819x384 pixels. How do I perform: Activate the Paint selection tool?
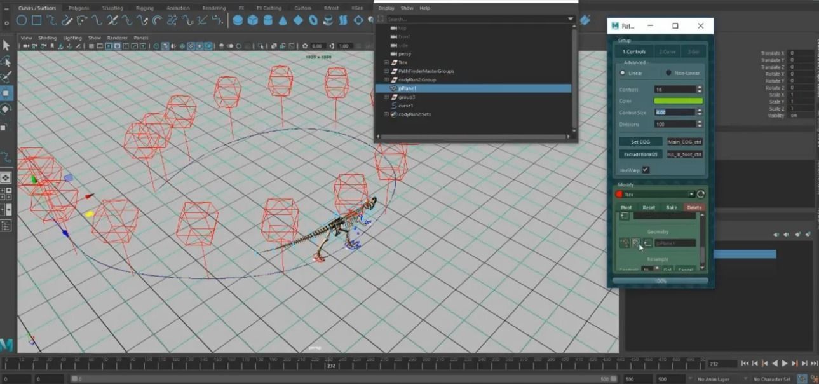6,77
